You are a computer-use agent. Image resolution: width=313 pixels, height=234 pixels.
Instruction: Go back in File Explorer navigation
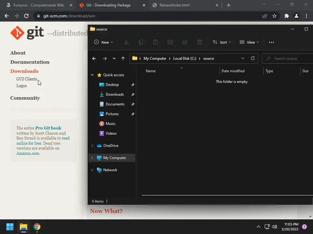94,58
